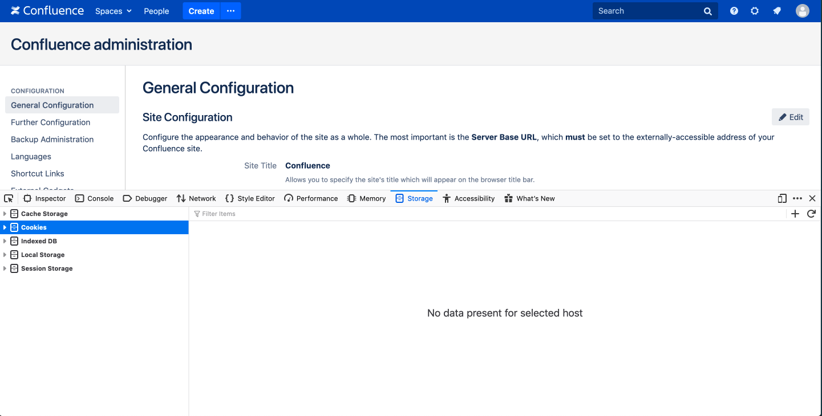Open the administration gear icon

(755, 10)
